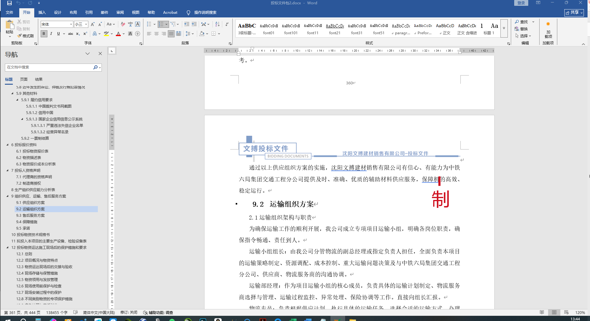Click the save icon in title bar
Screen dimensions: 590x321
9,3
